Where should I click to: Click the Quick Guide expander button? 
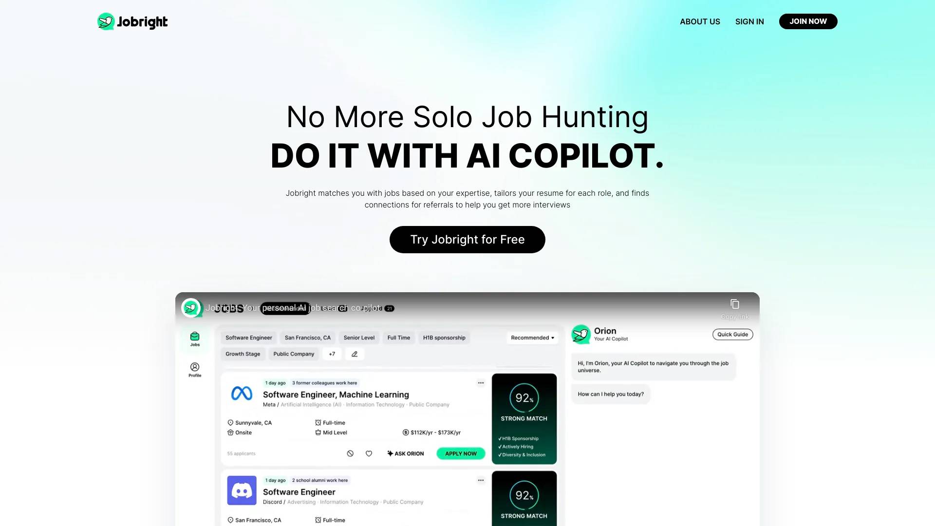(x=732, y=334)
